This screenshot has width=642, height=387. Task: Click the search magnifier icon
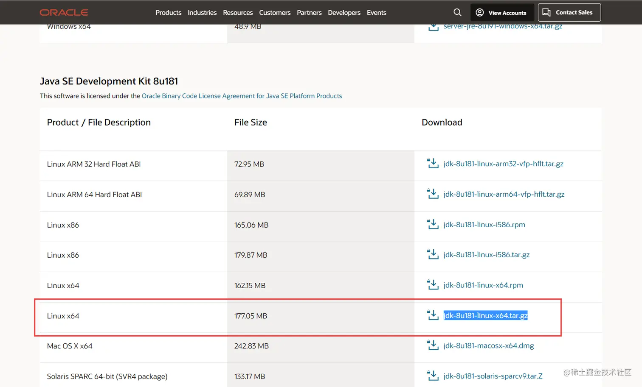point(457,12)
